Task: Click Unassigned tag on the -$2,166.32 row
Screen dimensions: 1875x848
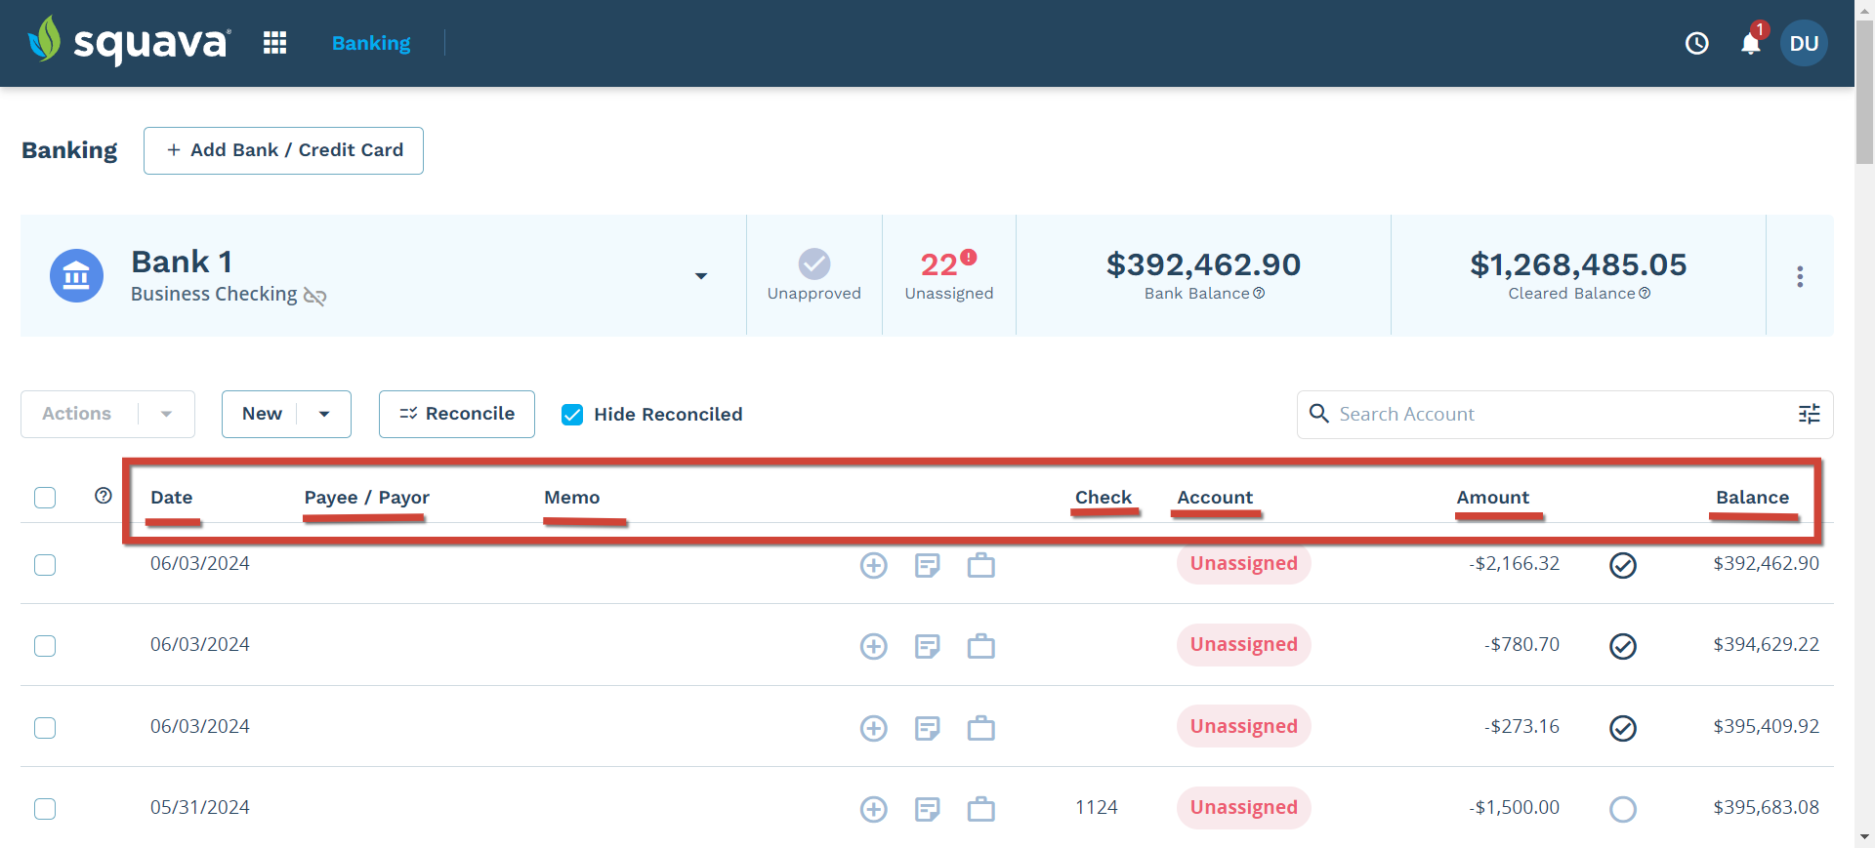Action: [1243, 563]
